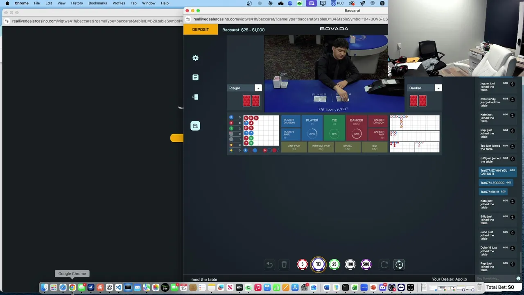Place bet on BANKER 0.95:1
The image size is (524, 295).
(x=357, y=128)
